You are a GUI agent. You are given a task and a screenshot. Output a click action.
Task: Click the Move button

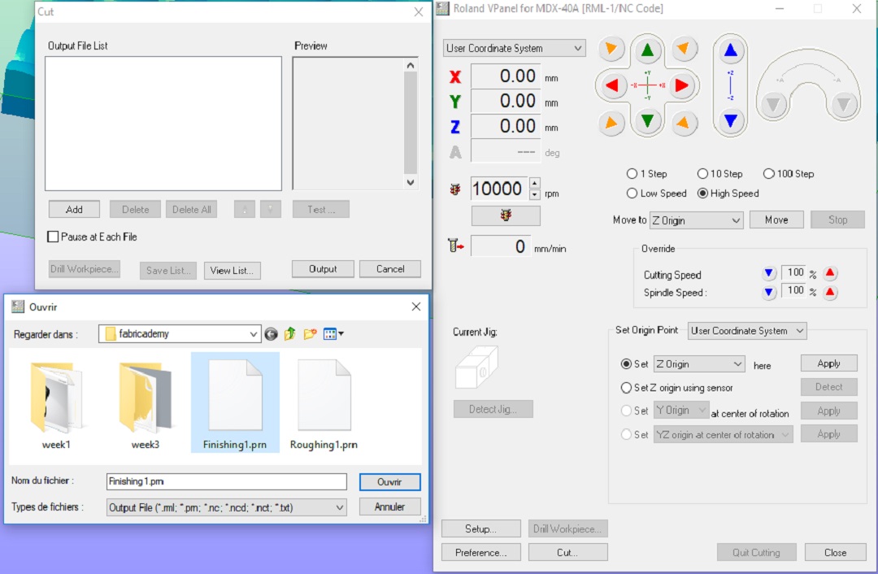(776, 220)
